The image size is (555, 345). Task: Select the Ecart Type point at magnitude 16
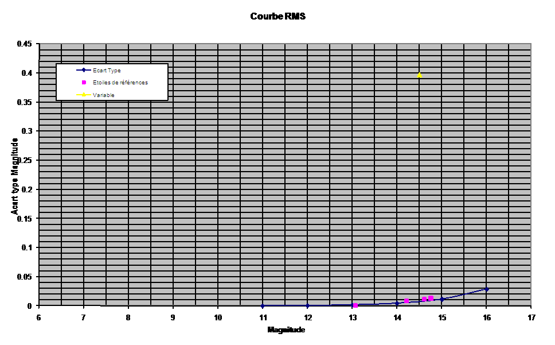click(x=487, y=289)
